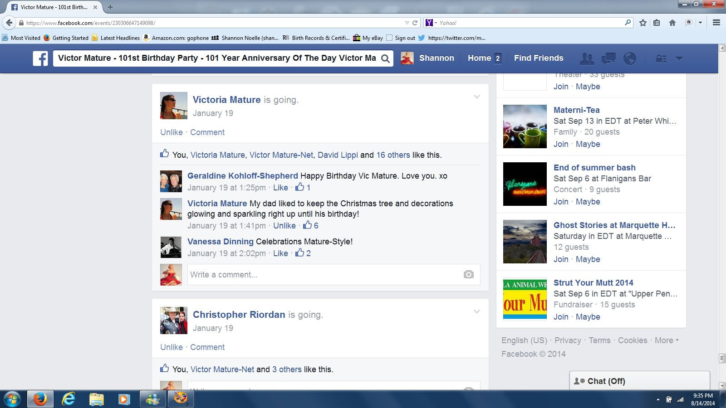Image resolution: width=726 pixels, height=408 pixels.
Task: Open Find Friends in the header
Action: click(539, 58)
